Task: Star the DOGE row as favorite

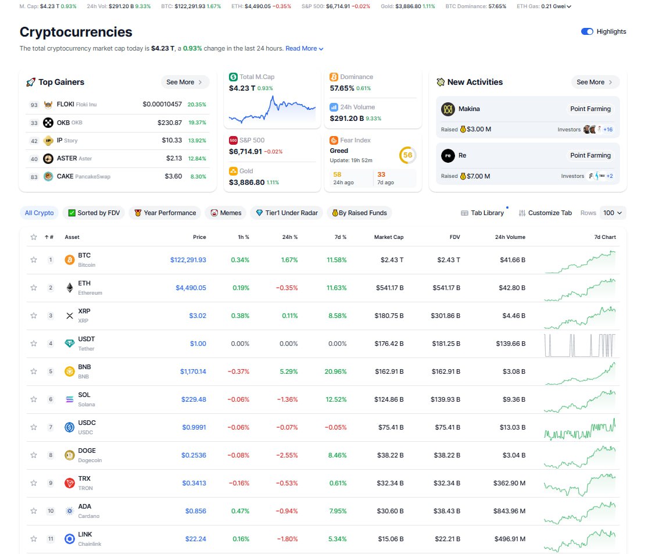Action: click(x=34, y=455)
